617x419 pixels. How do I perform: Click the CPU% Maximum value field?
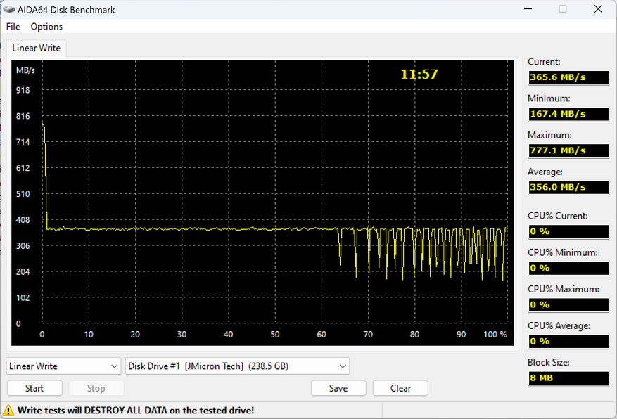568,304
